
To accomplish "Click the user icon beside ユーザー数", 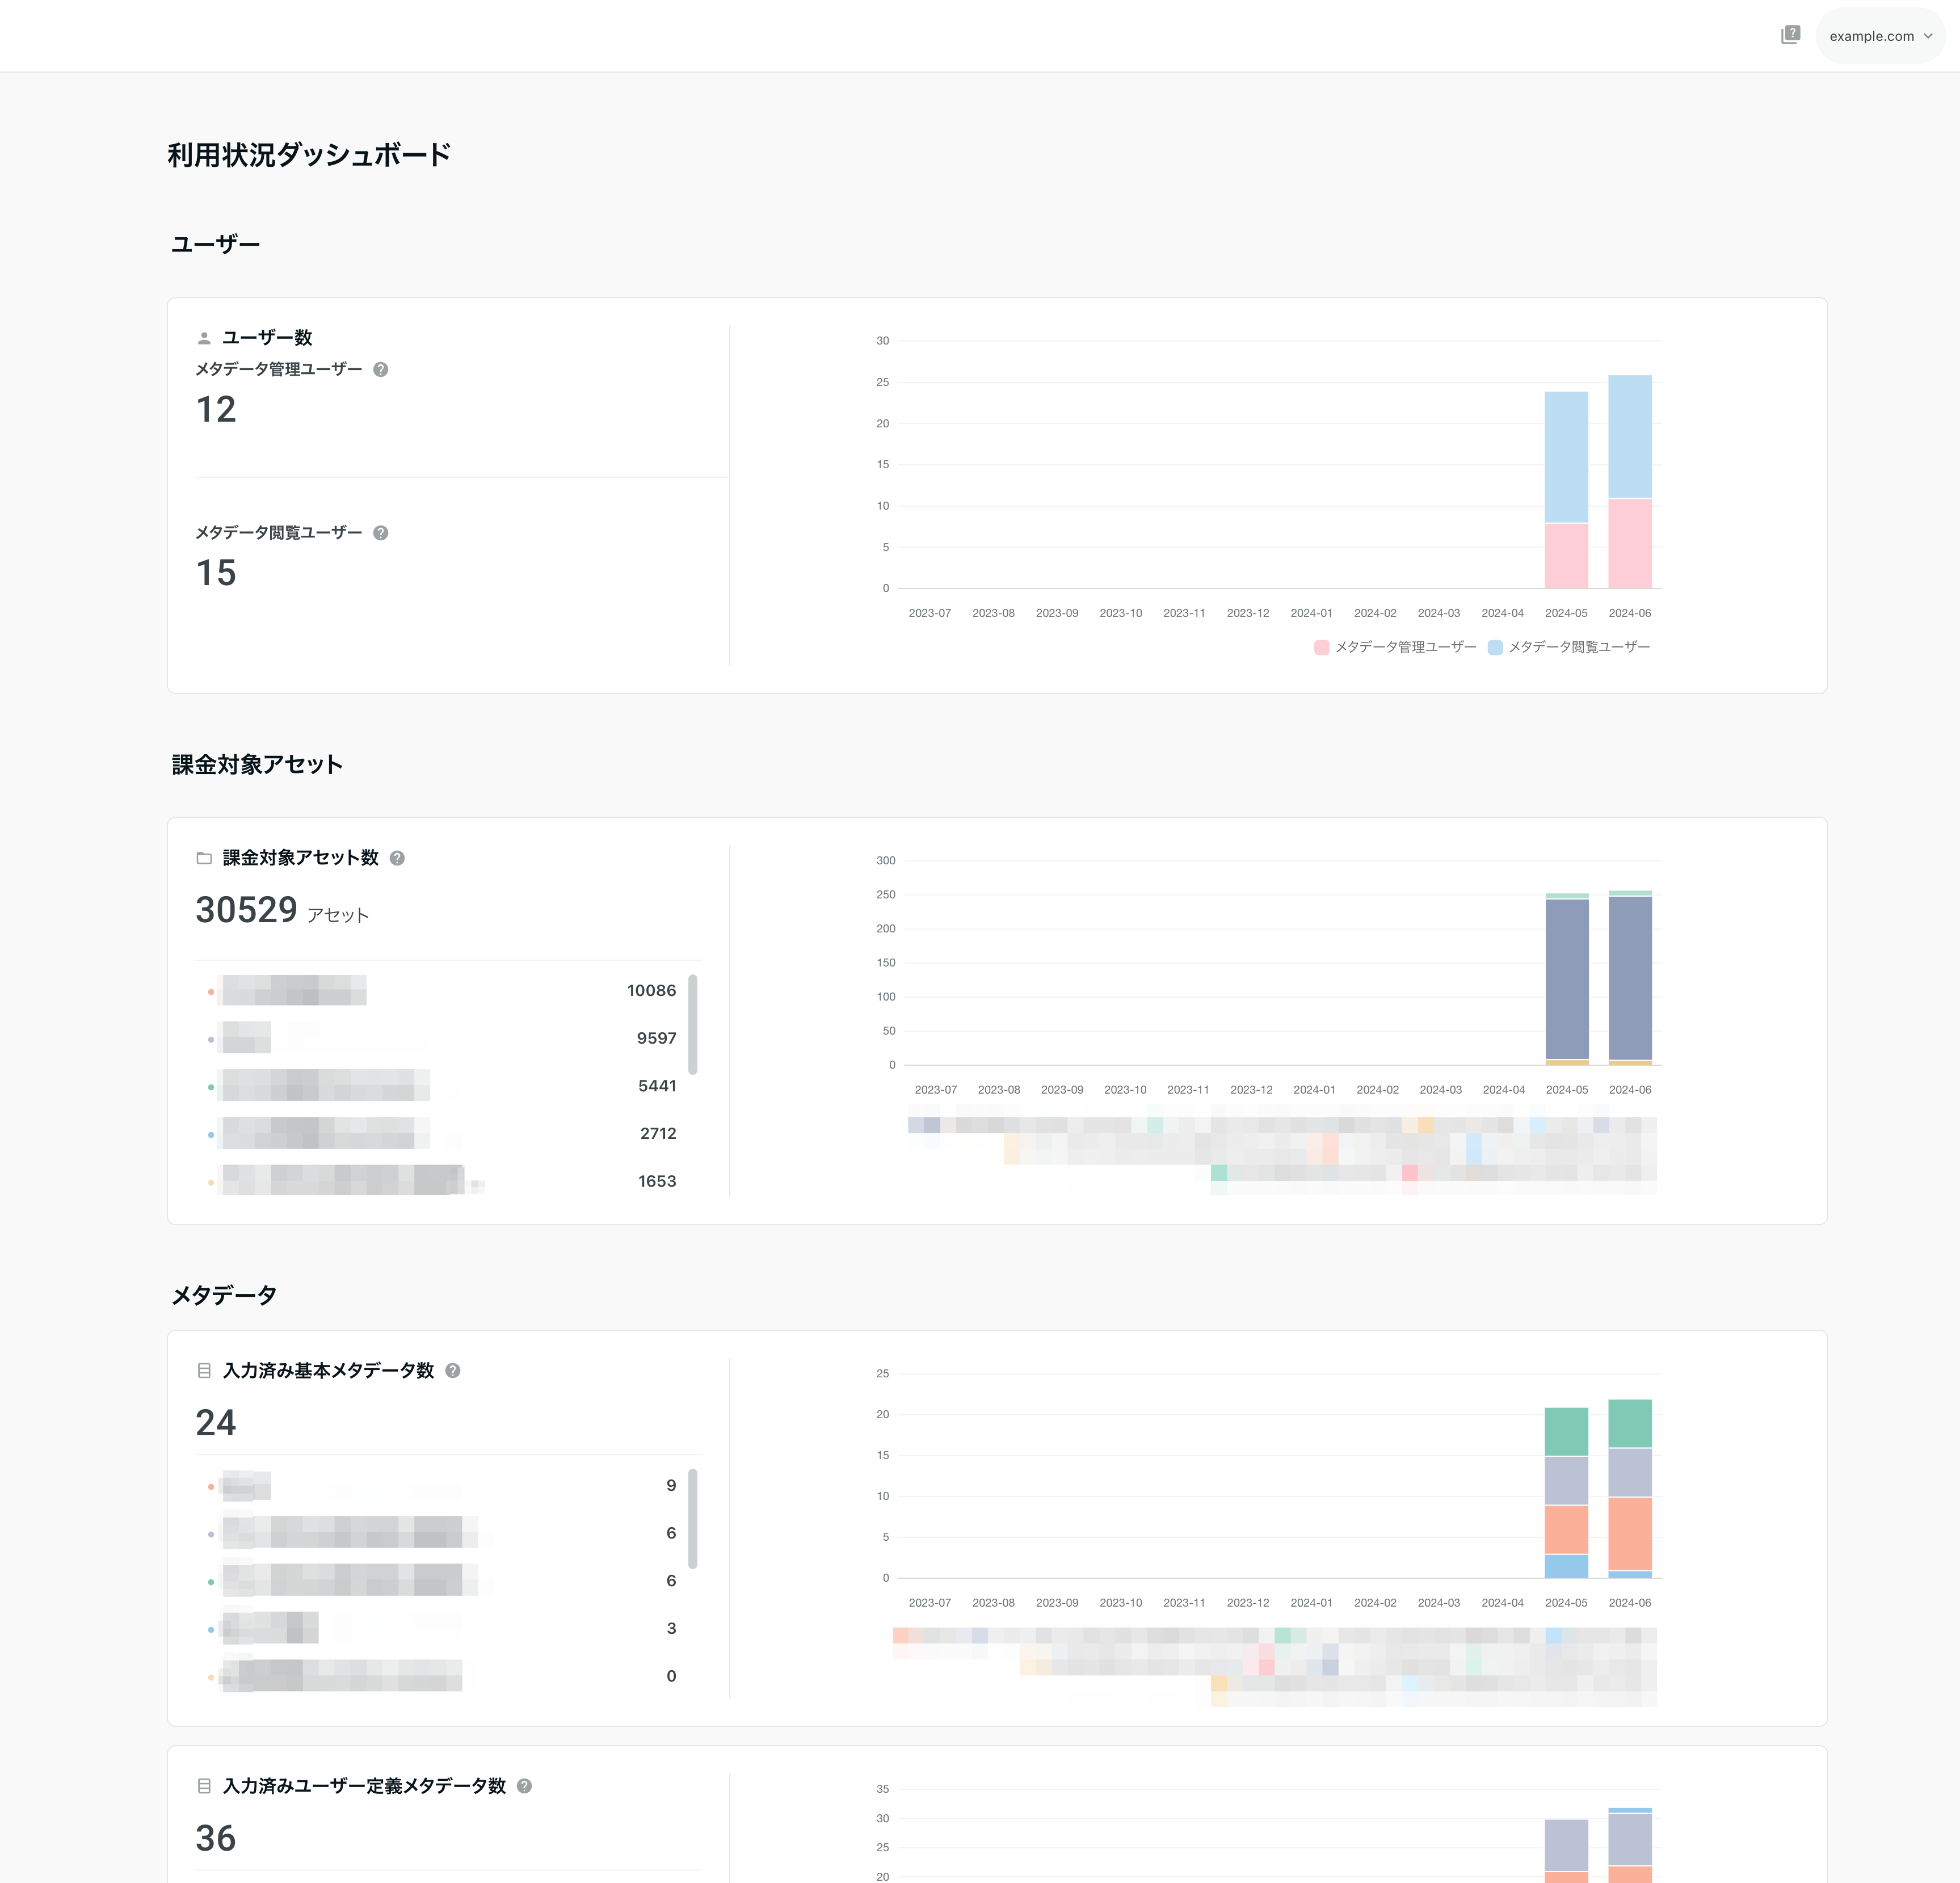I will coord(204,338).
